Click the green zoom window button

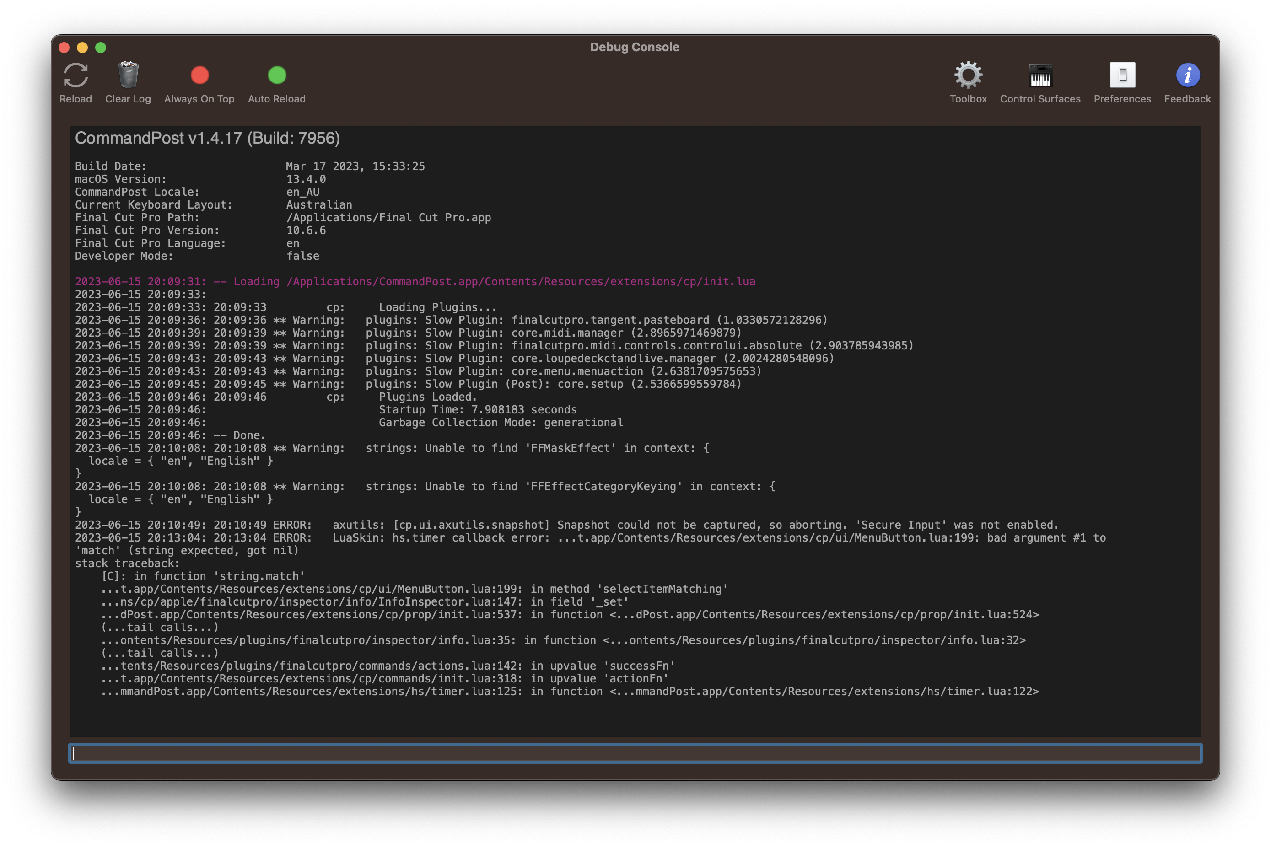[x=101, y=48]
